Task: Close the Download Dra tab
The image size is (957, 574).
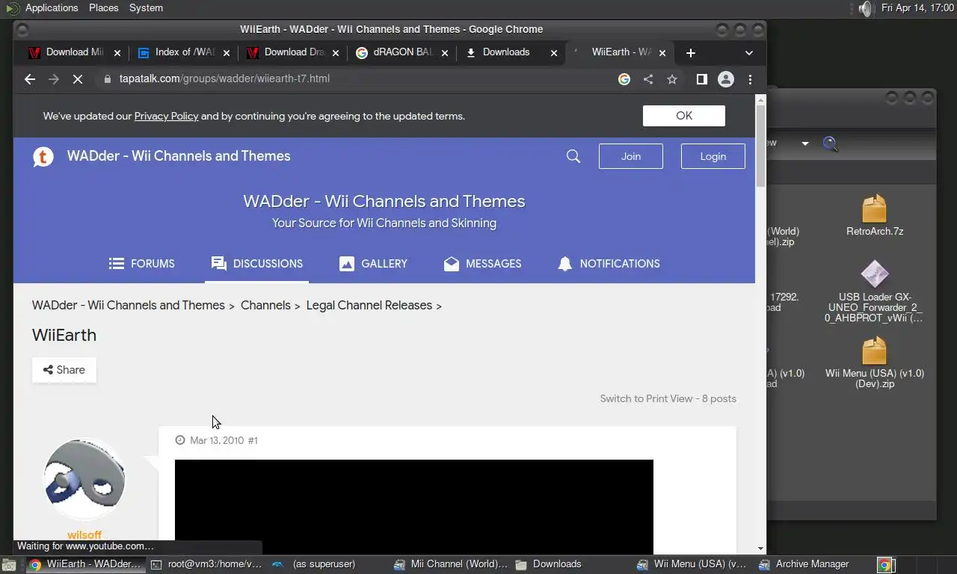Action: pos(336,53)
